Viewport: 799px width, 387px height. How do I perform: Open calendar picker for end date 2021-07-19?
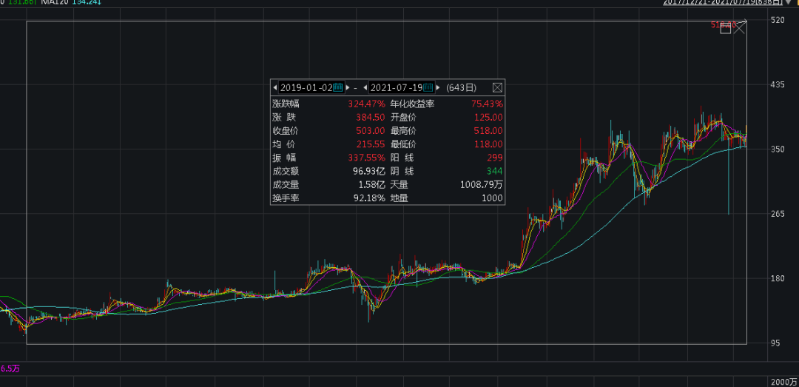tap(428, 87)
